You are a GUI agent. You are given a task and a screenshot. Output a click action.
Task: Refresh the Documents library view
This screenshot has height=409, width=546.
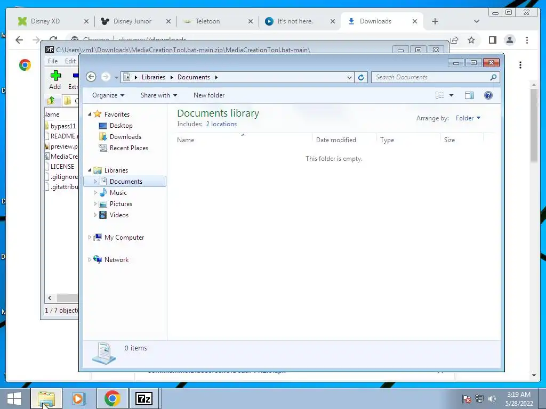(x=361, y=77)
